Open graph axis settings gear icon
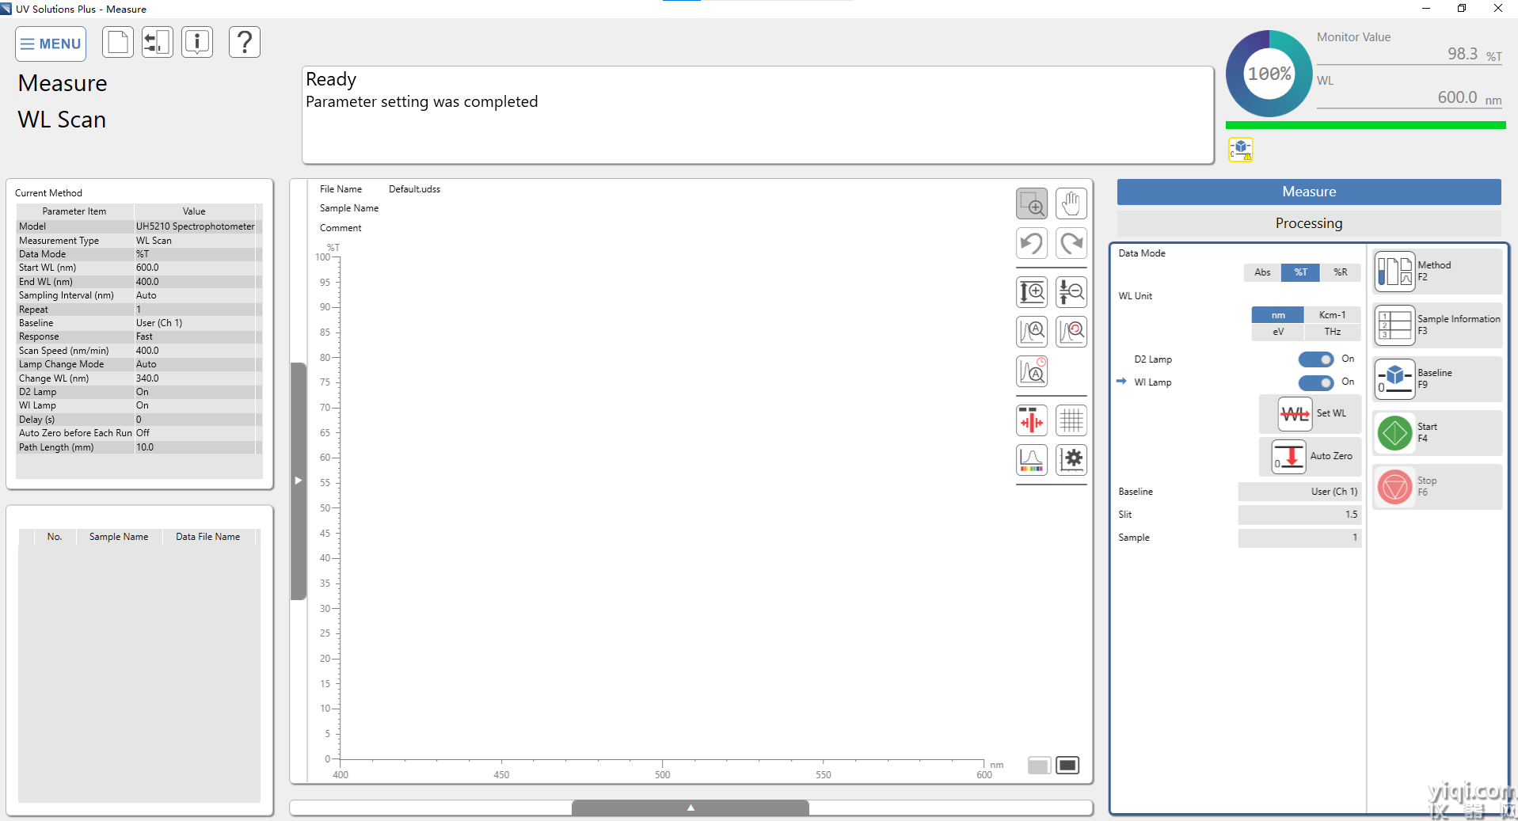Viewport: 1518px width, 821px height. tap(1071, 460)
